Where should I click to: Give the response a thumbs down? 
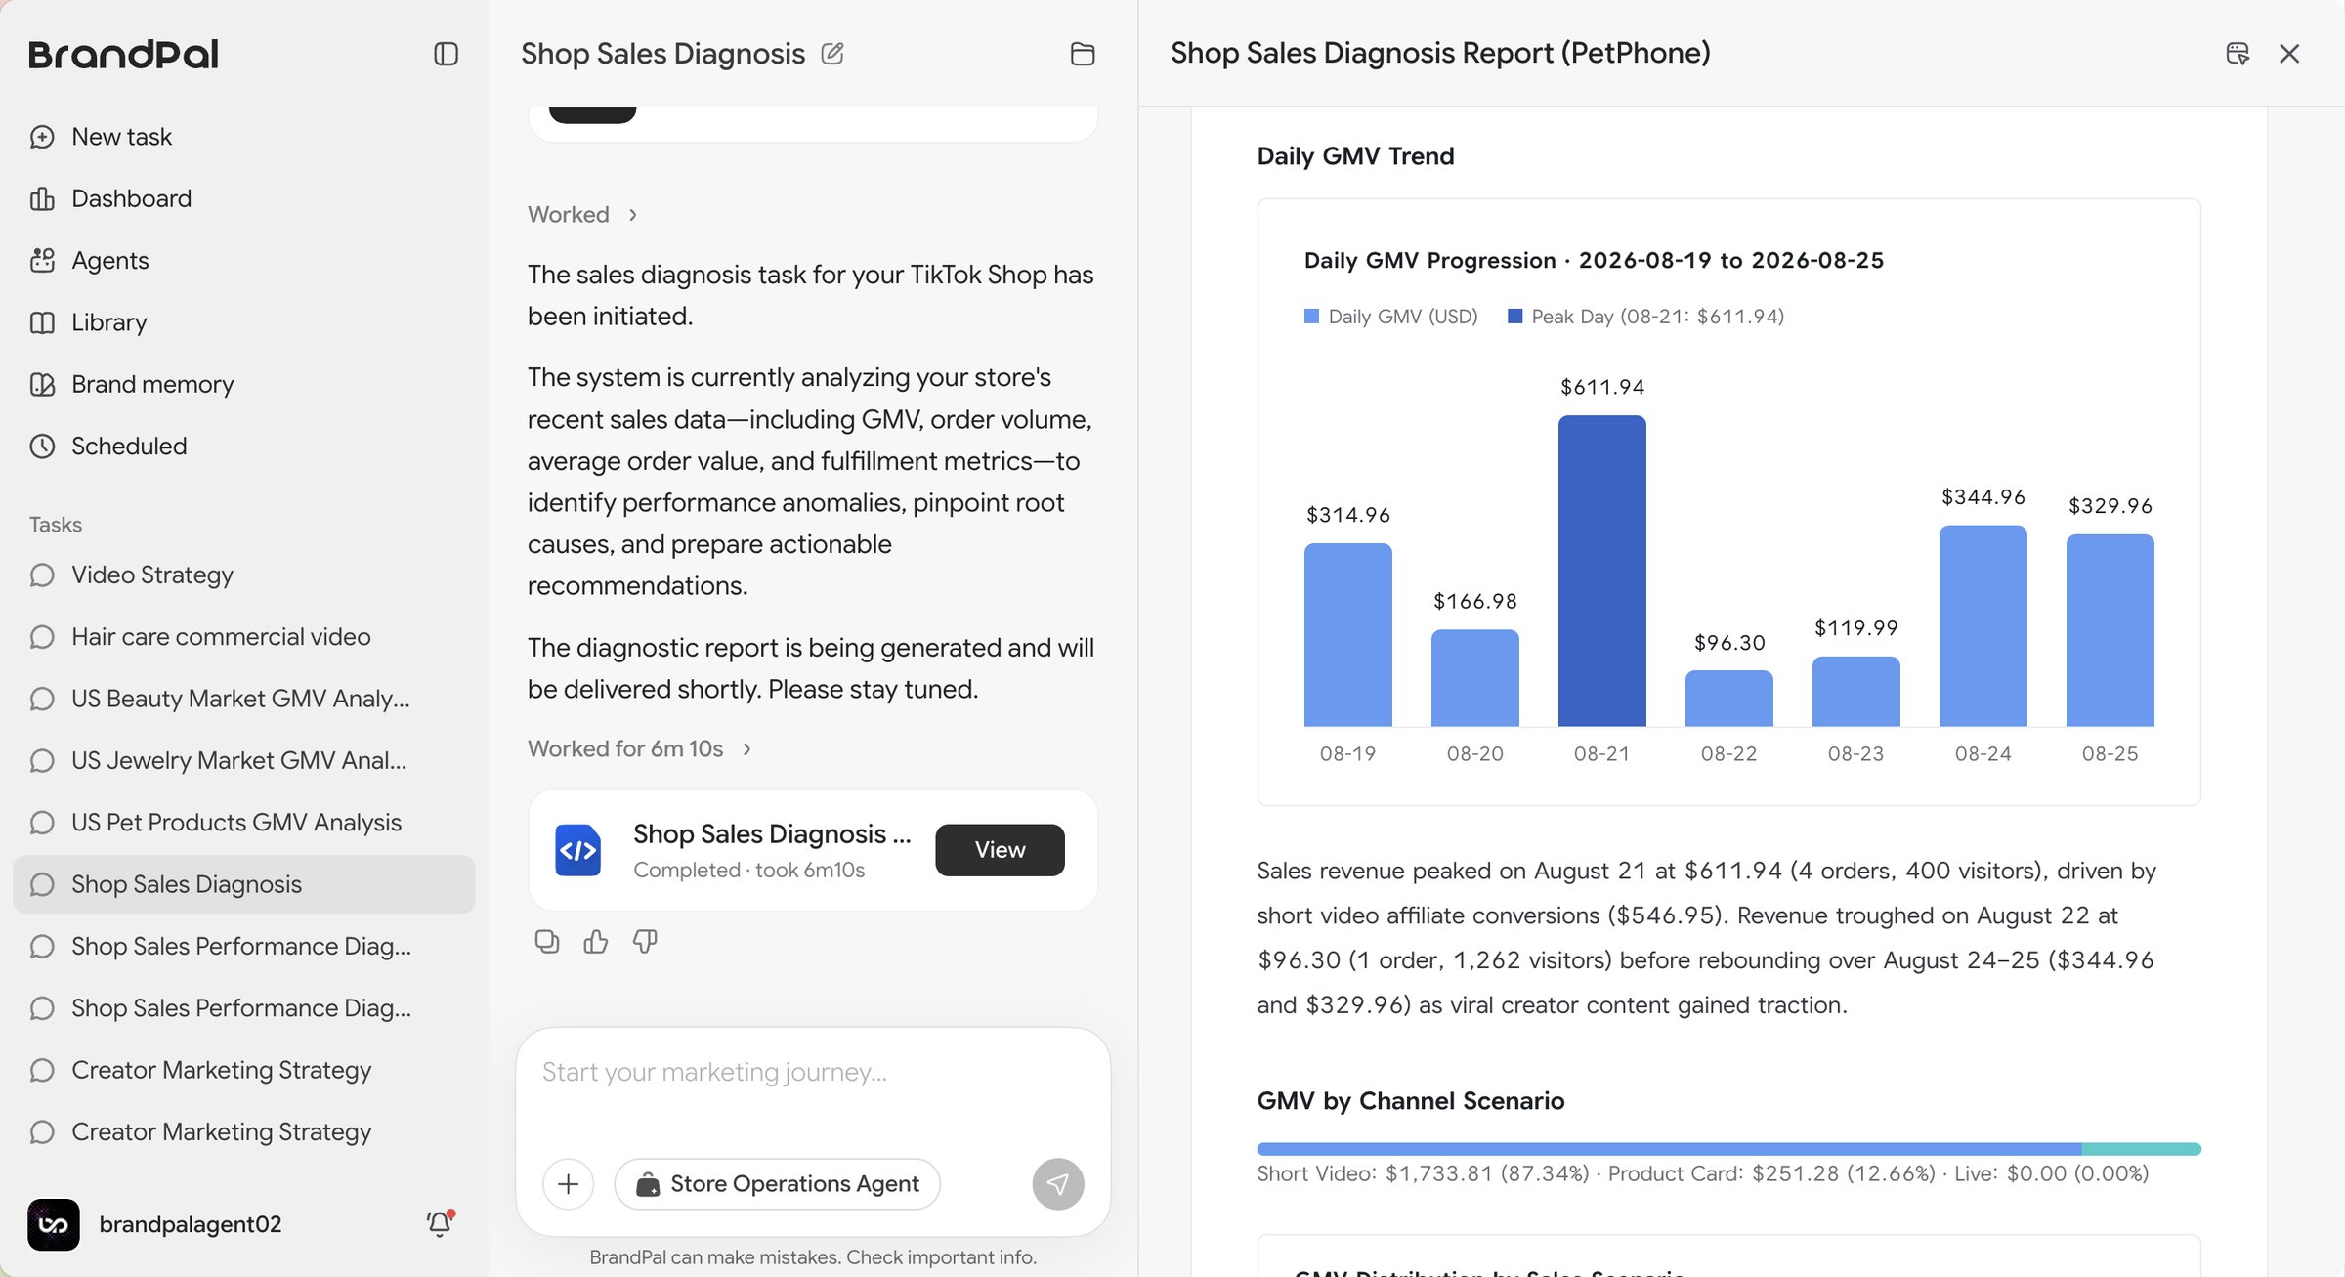[645, 941]
